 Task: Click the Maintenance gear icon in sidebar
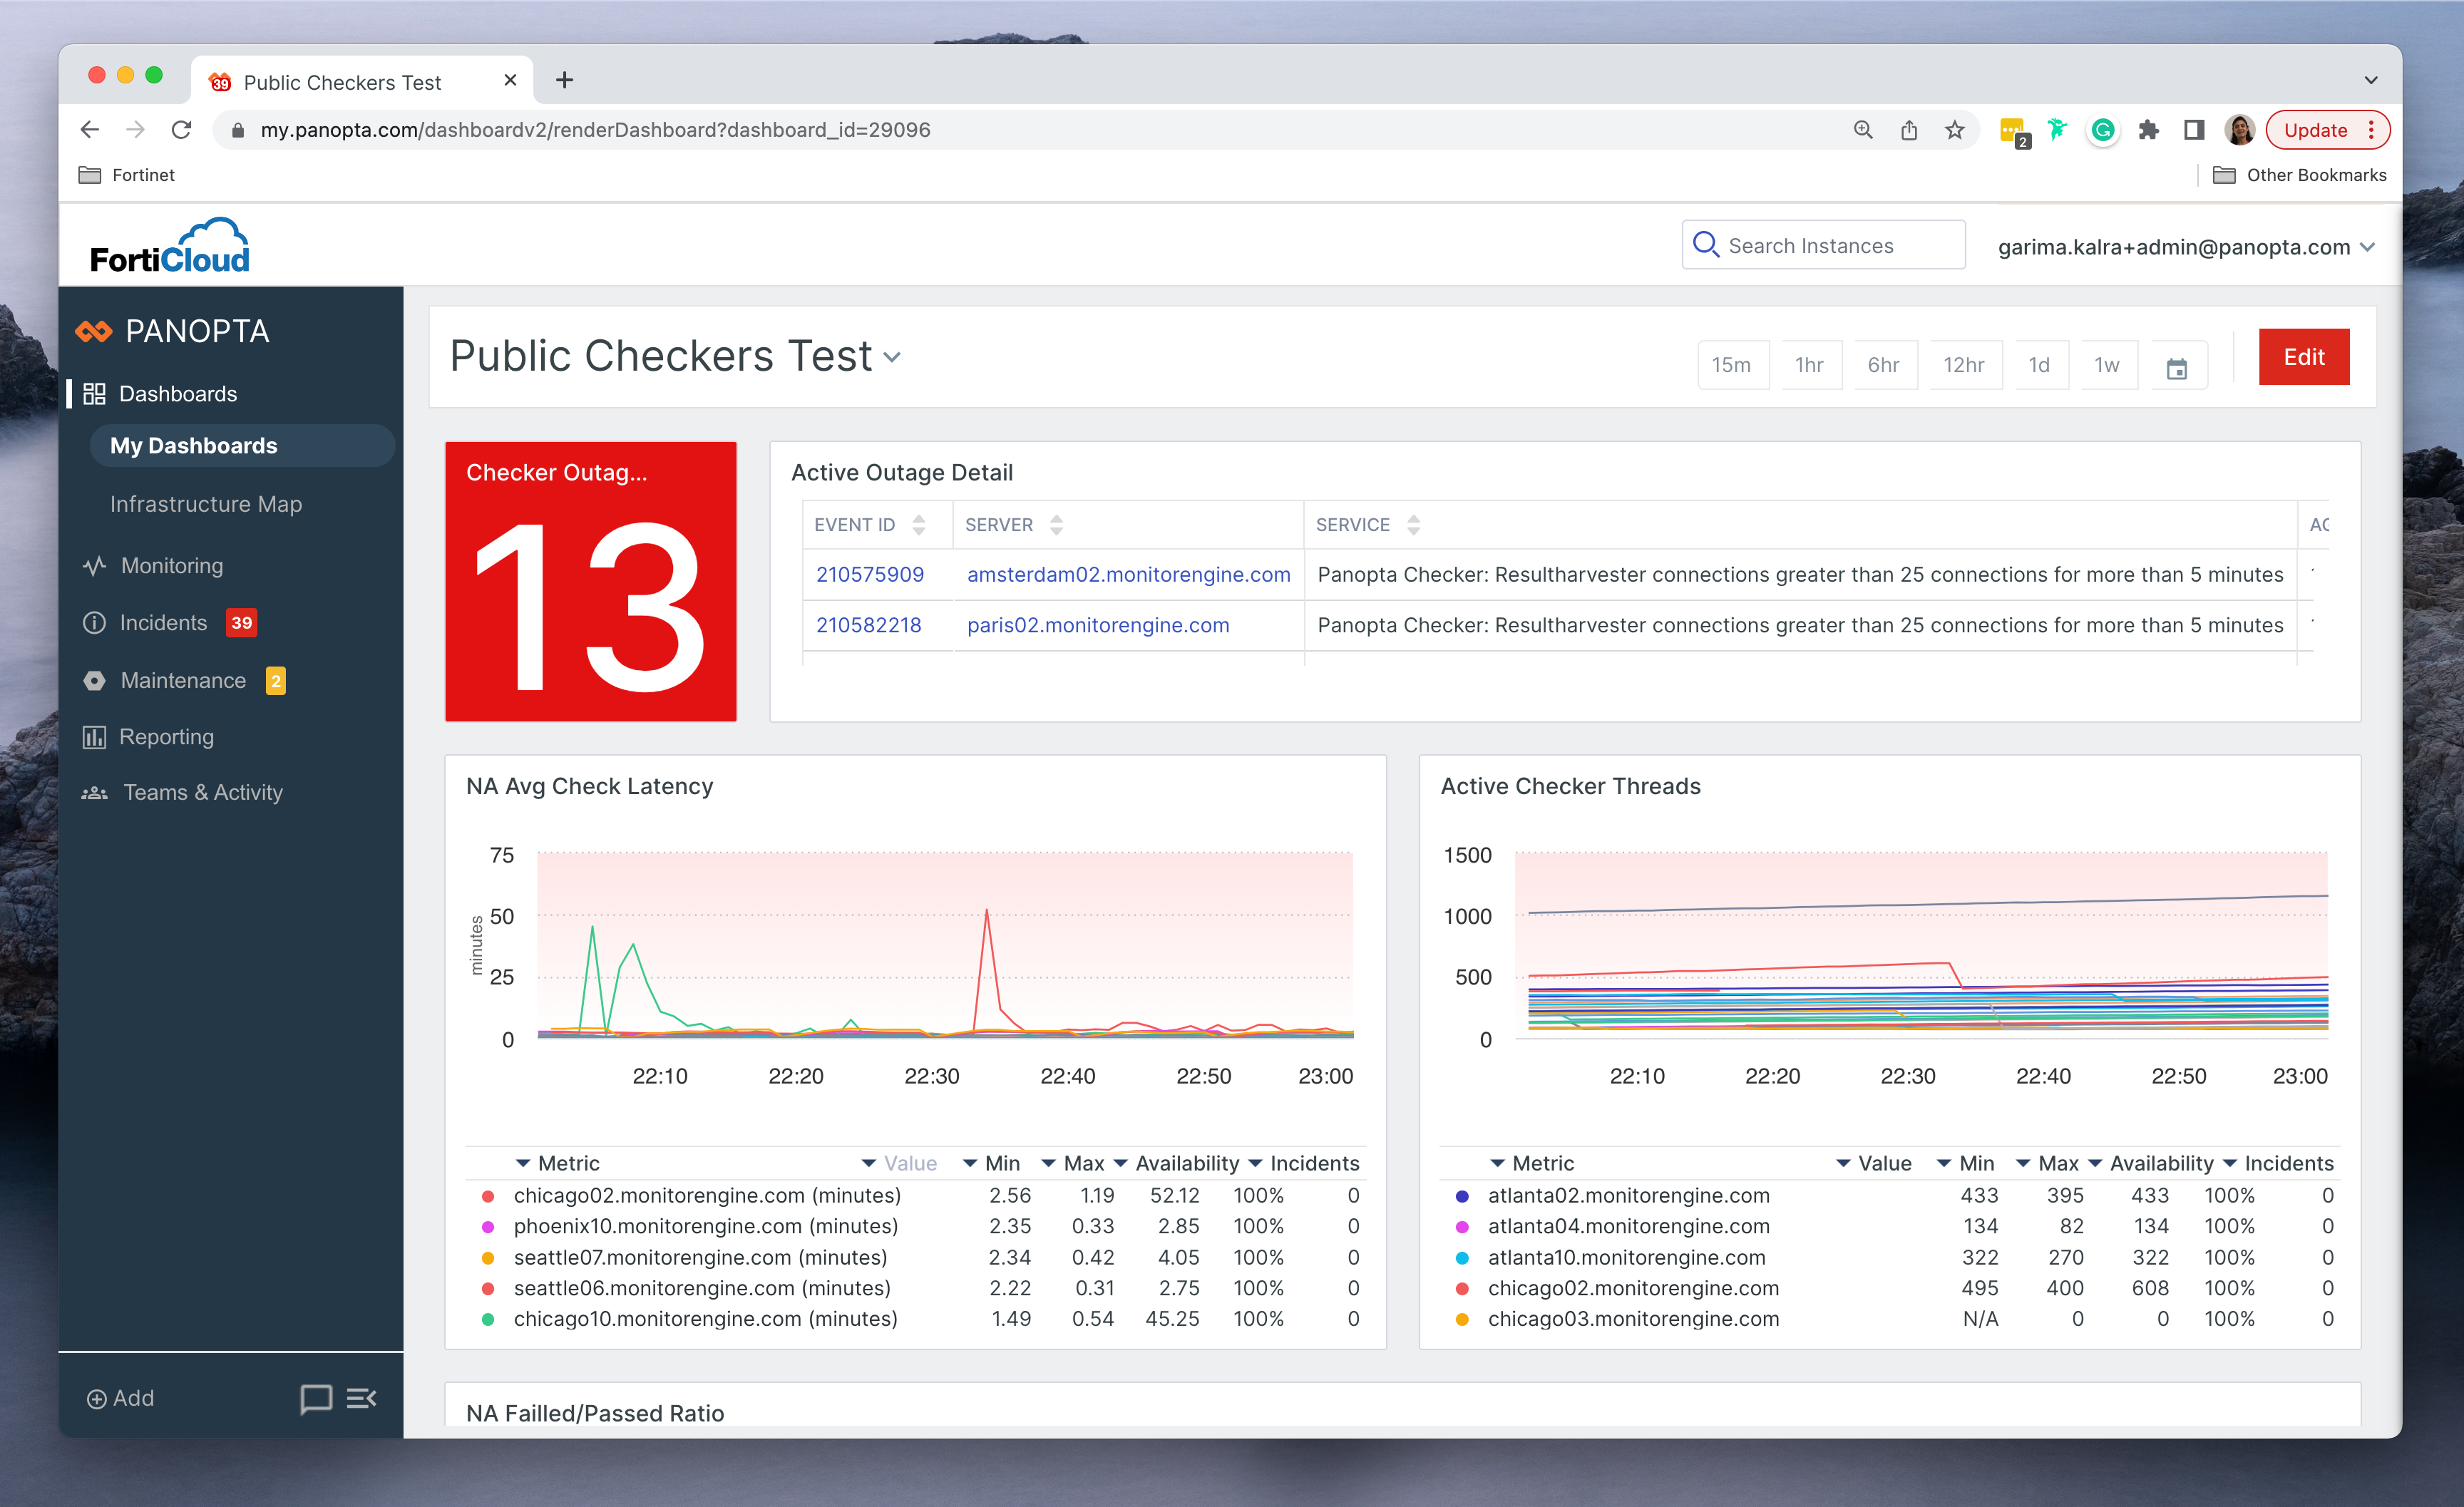point(94,681)
